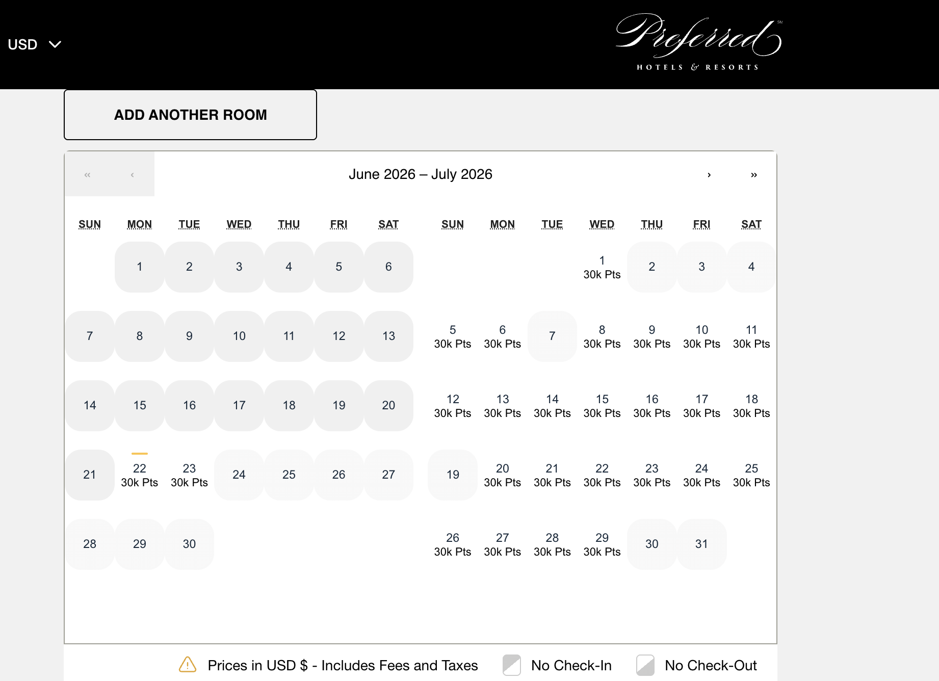Click unavailable July 30 date

click(652, 544)
